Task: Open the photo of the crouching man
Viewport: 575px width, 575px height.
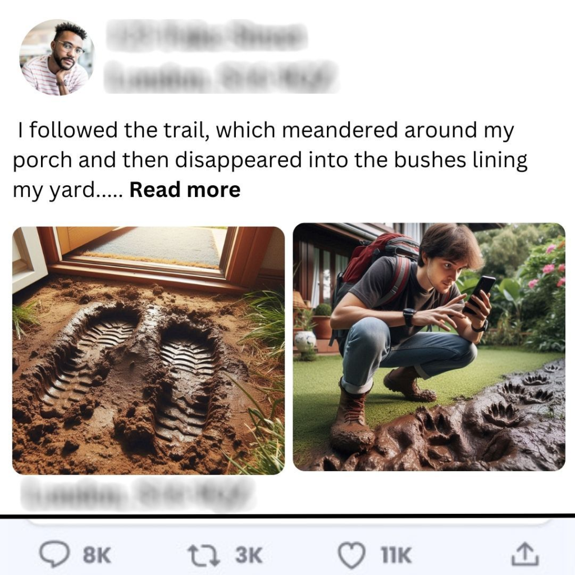Action: pos(429,346)
